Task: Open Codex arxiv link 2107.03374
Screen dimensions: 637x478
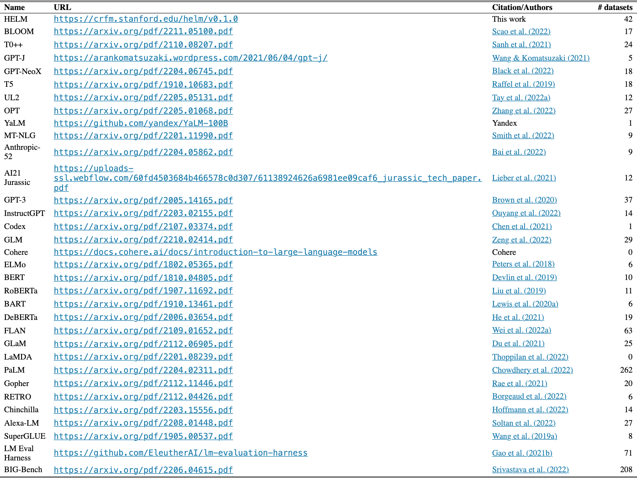Action: 143,227
